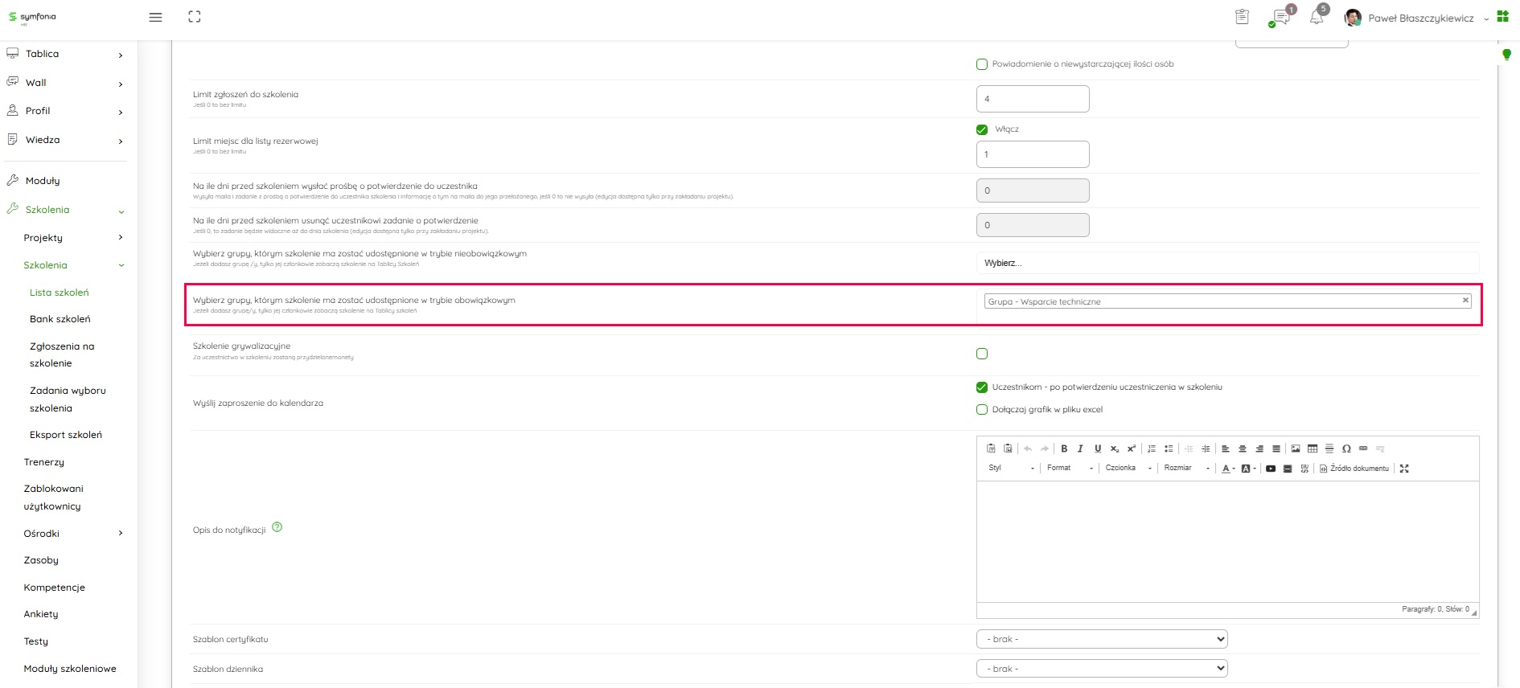
Task: Apply bold formatting in editor
Action: click(1064, 448)
